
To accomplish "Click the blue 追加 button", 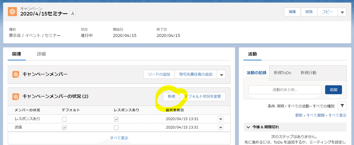I will 333,90.
